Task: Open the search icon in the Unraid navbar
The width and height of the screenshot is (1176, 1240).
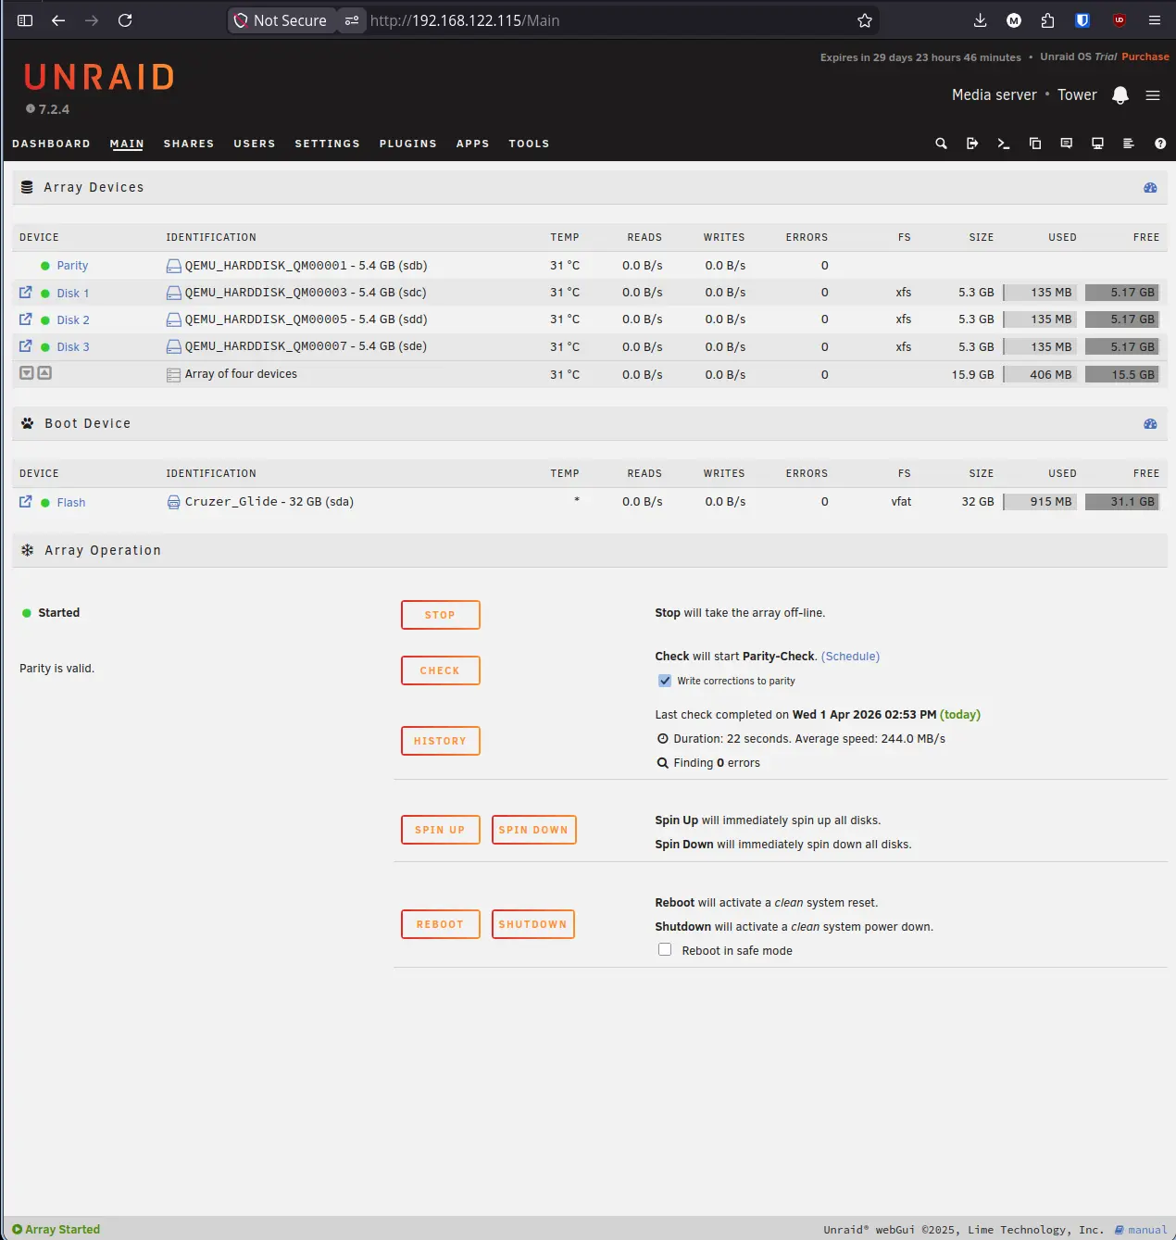Action: coord(941,144)
